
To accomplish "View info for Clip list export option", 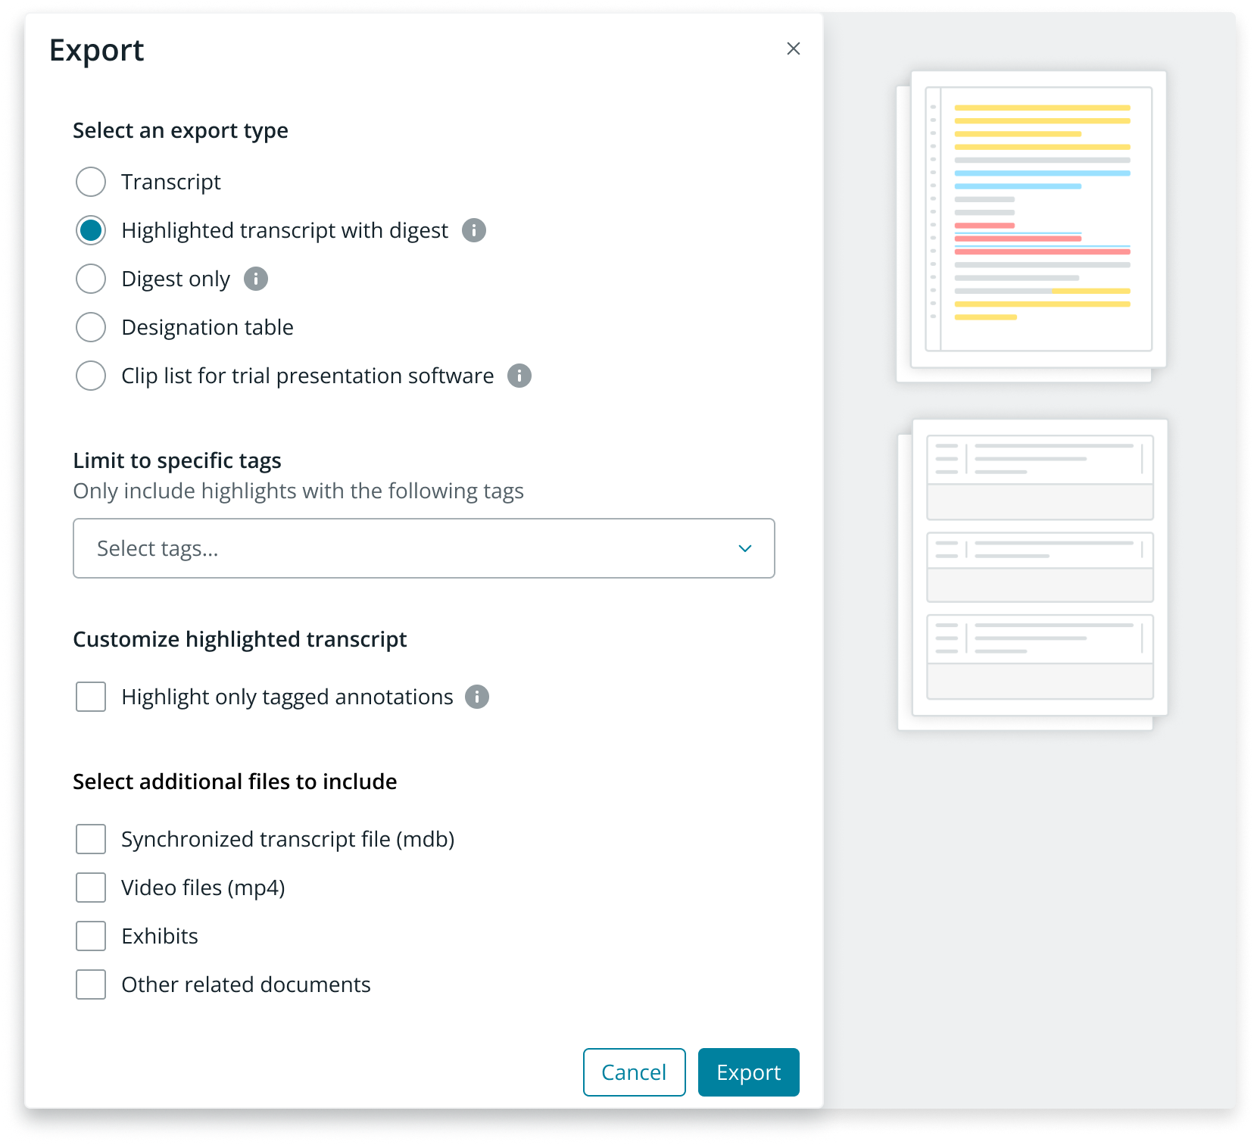I will point(519,376).
